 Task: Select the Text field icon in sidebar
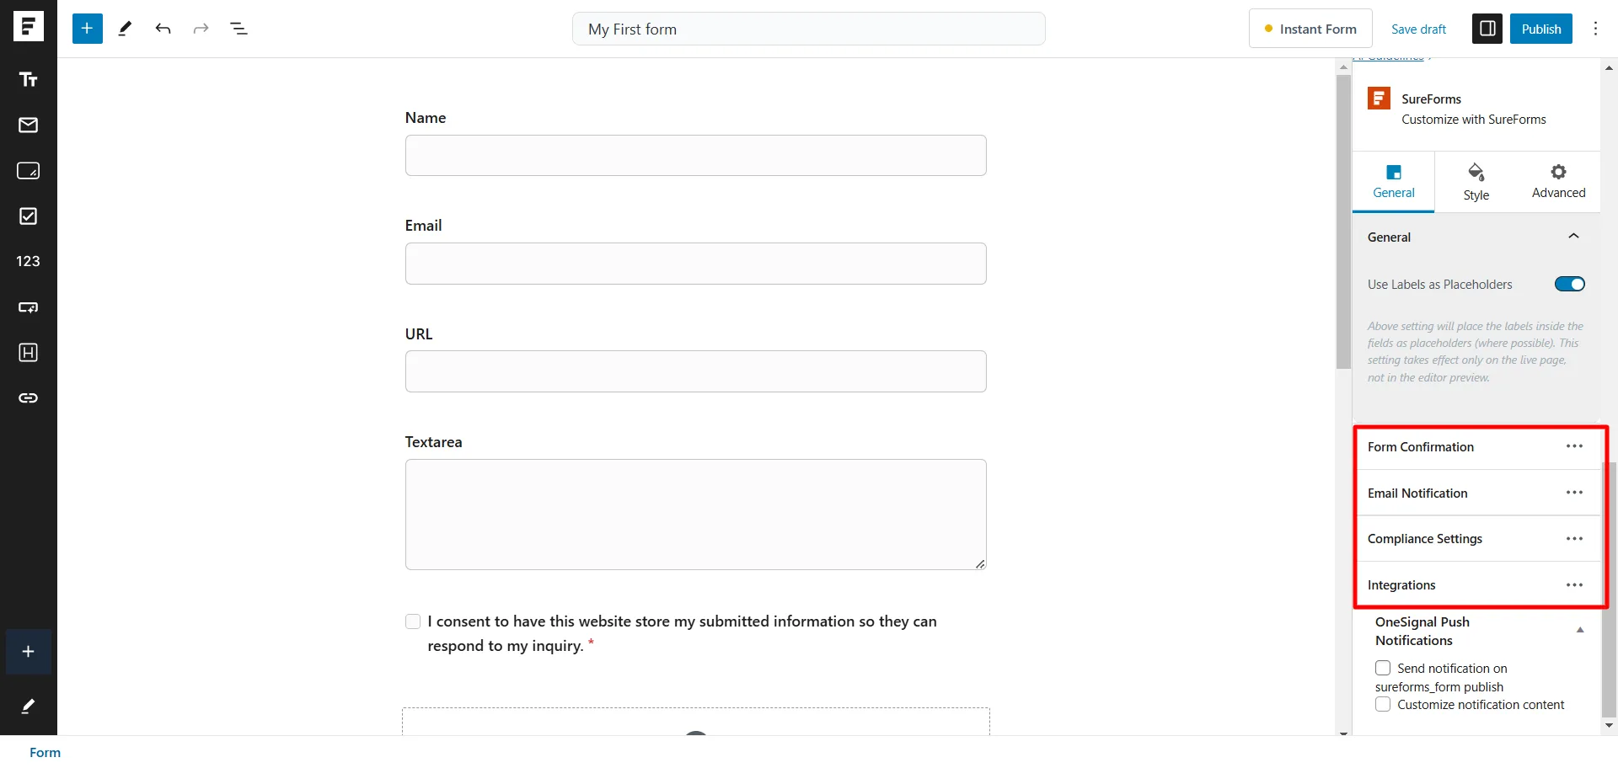coord(28,79)
